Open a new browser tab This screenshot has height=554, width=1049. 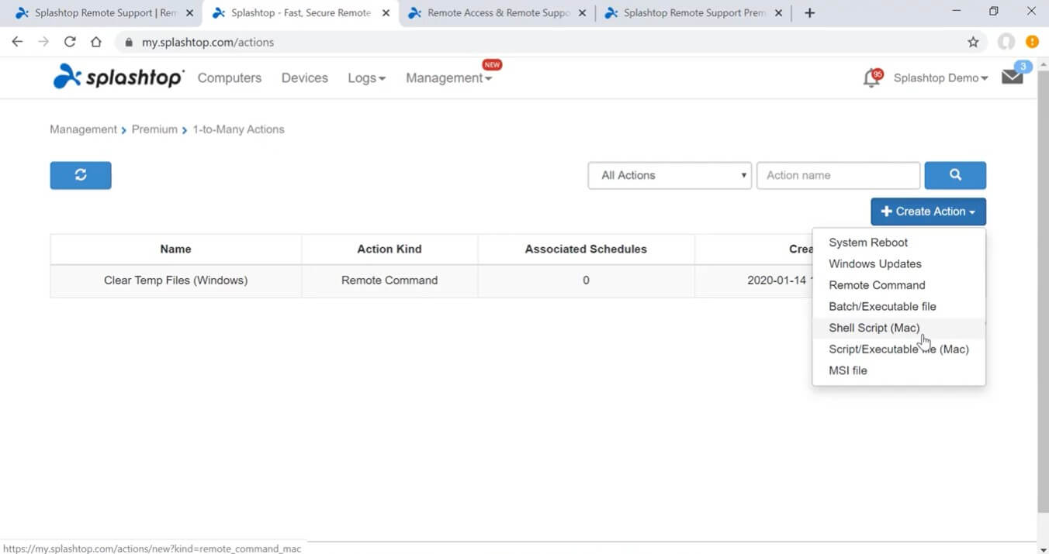(809, 12)
